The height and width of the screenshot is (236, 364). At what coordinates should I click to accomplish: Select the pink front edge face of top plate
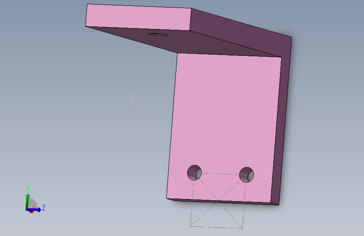tap(139, 17)
